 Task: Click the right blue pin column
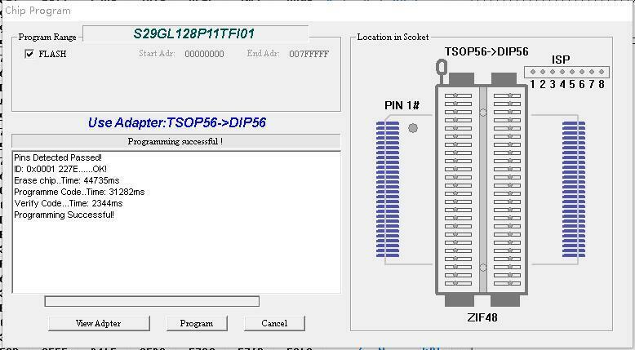574,187
